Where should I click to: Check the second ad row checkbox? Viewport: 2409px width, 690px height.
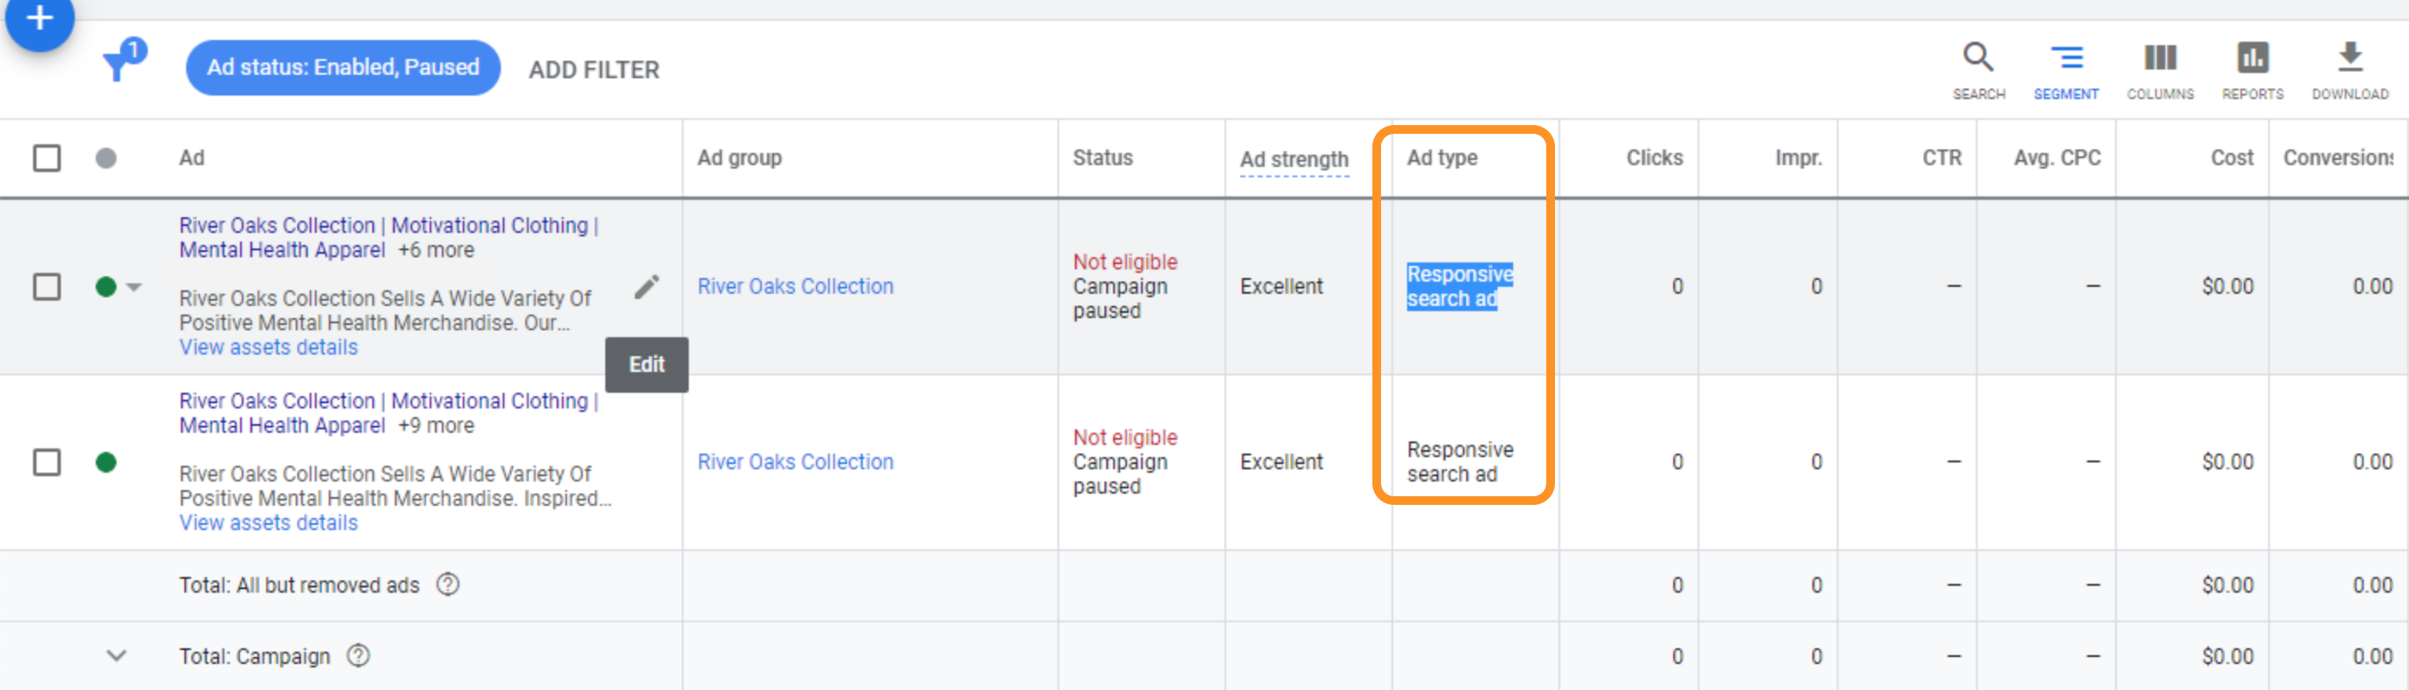47,461
